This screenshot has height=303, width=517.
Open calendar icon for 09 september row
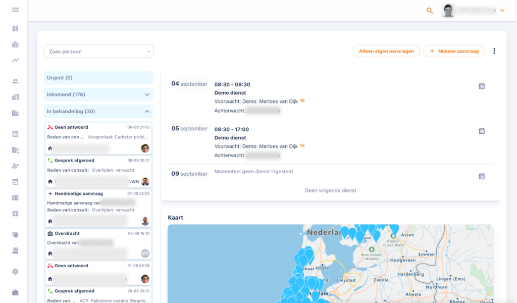481,176
